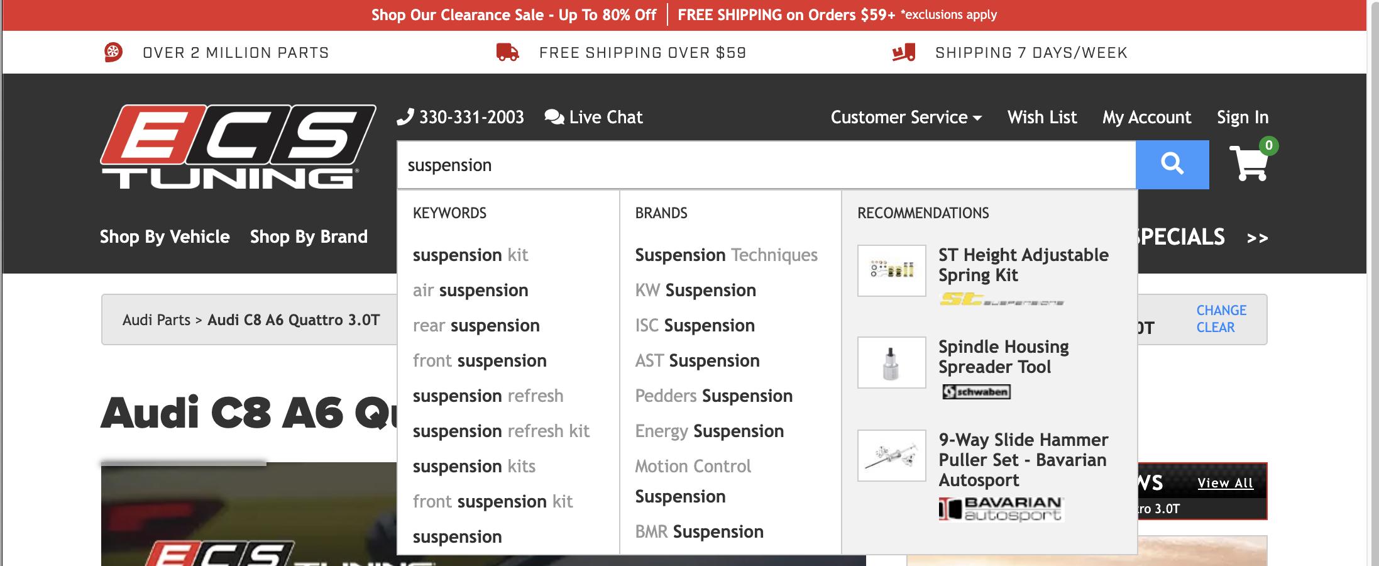
Task: Click the wheel icon next to OVER 2 MILLION PARTS
Action: click(x=113, y=52)
